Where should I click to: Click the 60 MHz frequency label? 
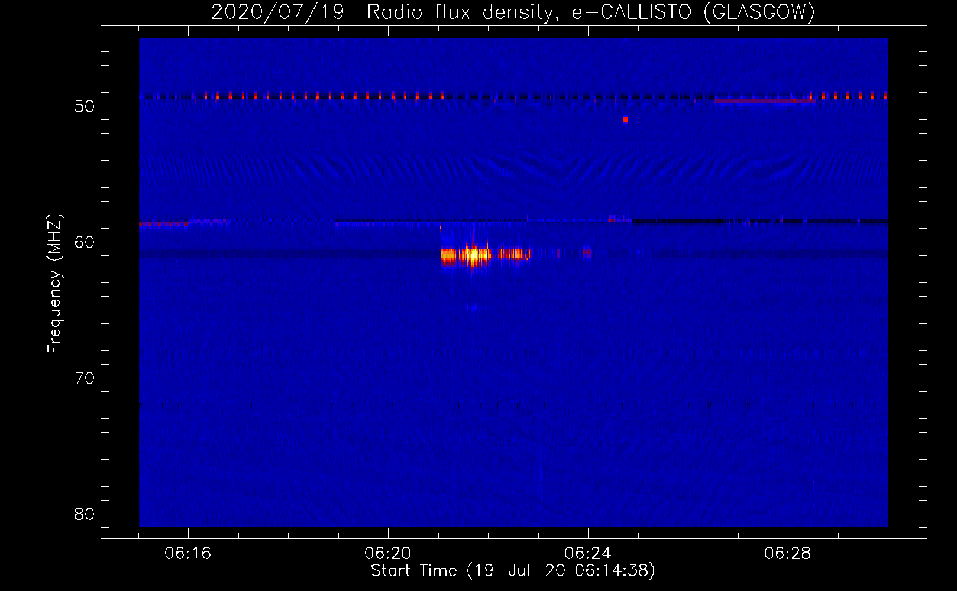coord(85,242)
